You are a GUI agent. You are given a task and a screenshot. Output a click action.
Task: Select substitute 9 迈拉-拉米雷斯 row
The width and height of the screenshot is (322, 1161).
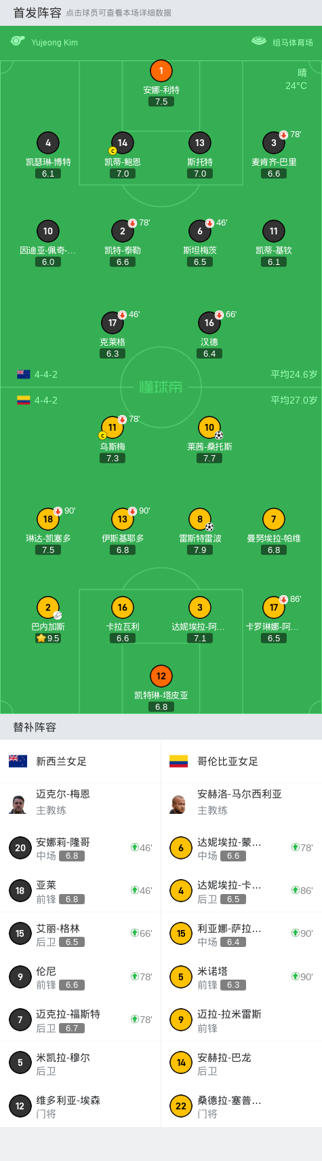click(x=241, y=1020)
